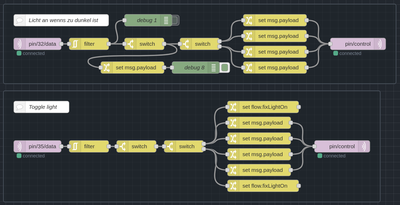Click the "connected" status under pin/32/data
The width and height of the screenshot is (400, 205).
[34, 53]
